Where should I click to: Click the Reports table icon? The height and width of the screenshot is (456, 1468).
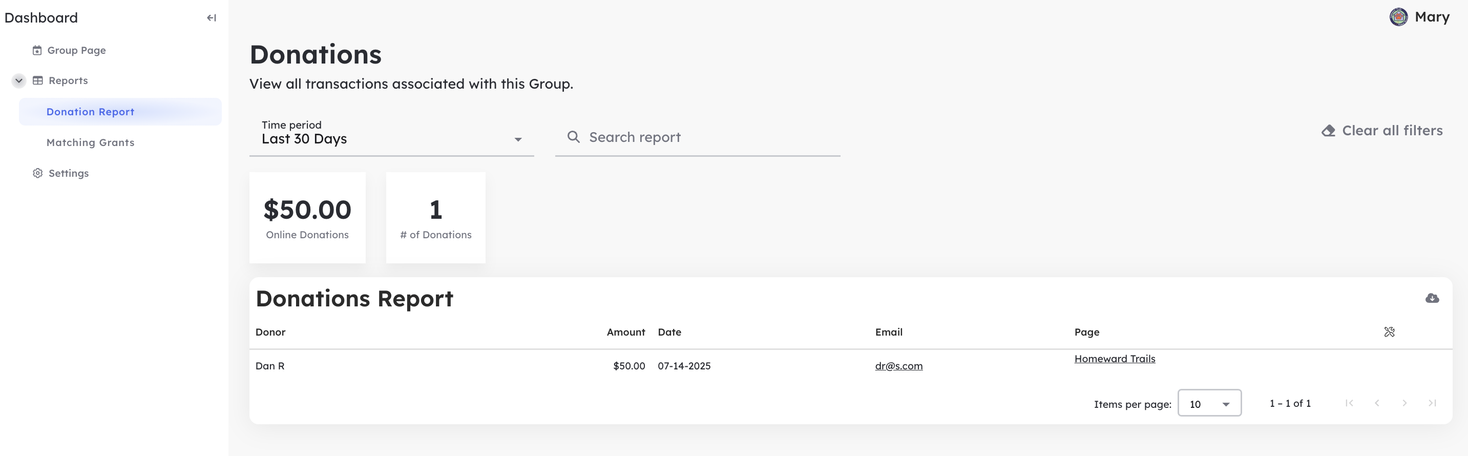pyautogui.click(x=37, y=80)
